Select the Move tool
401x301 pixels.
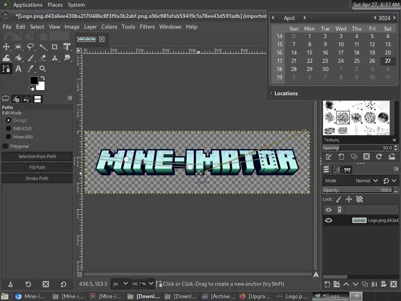coord(6,47)
